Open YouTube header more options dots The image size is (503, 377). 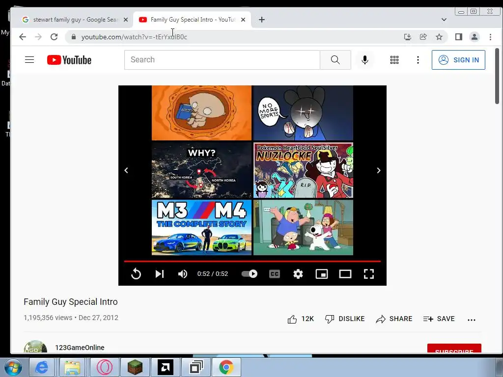tap(418, 60)
